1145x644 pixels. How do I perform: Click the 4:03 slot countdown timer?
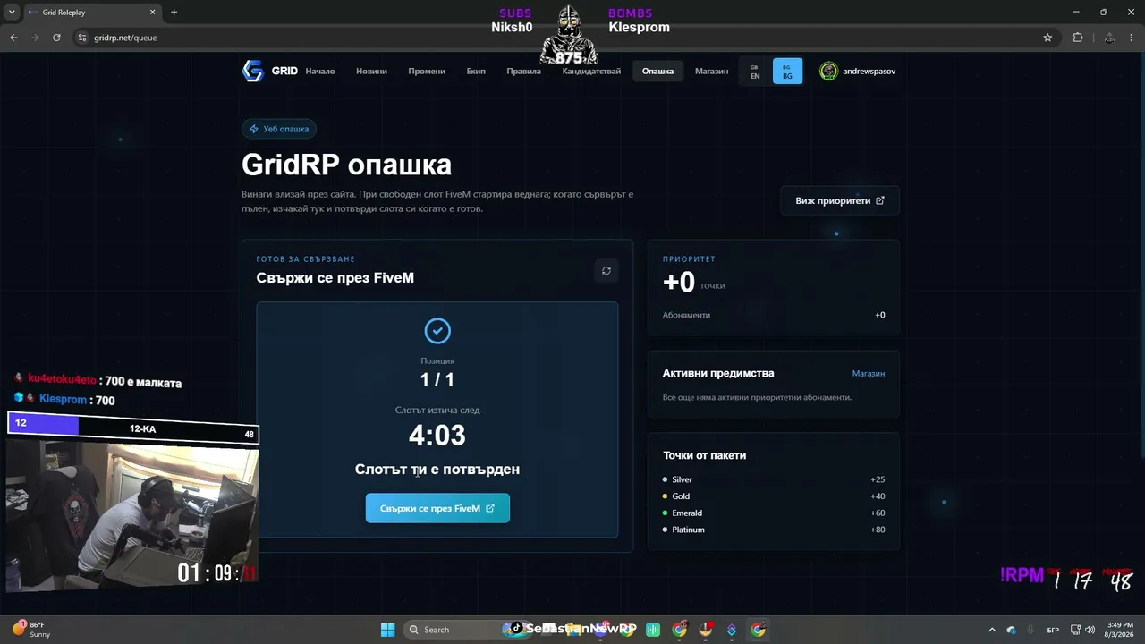point(437,436)
